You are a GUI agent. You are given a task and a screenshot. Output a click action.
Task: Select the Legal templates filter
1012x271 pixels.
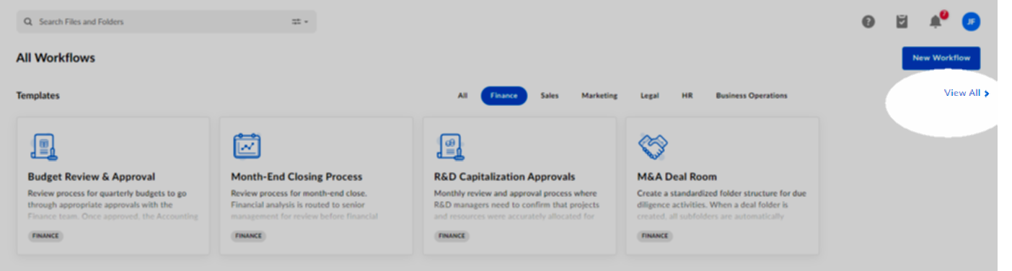(x=649, y=95)
